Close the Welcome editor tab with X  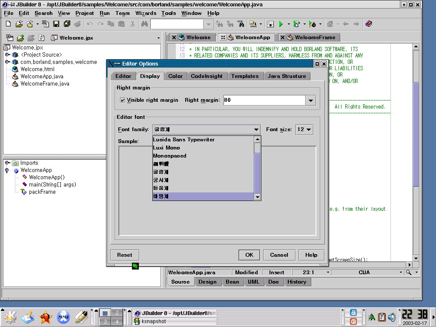(x=174, y=37)
